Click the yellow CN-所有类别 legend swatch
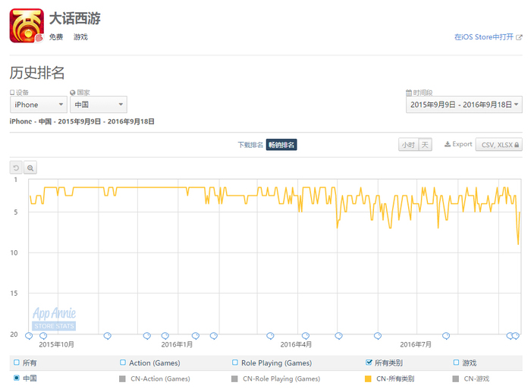The width and height of the screenshot is (531, 389). click(x=368, y=378)
